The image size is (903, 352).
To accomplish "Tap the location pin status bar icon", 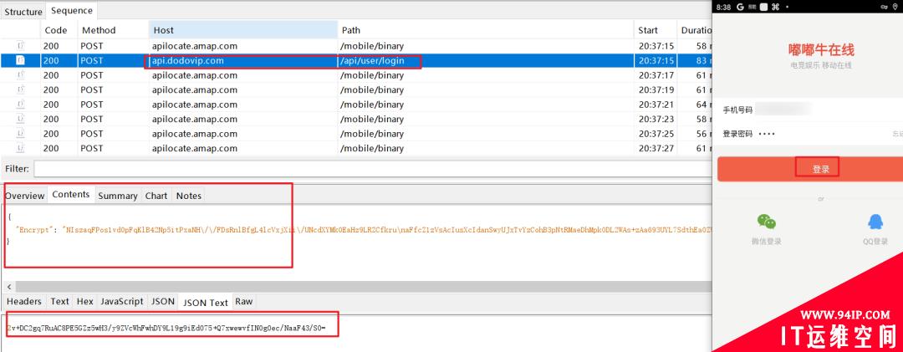I will point(896,7).
